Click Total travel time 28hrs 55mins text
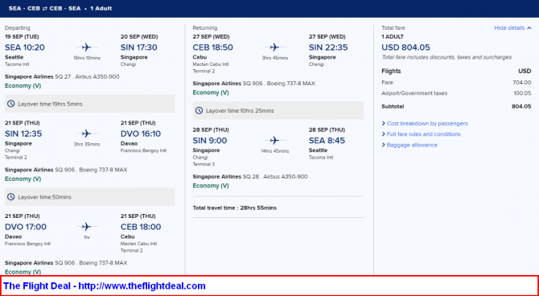This screenshot has width=539, height=296. click(235, 208)
